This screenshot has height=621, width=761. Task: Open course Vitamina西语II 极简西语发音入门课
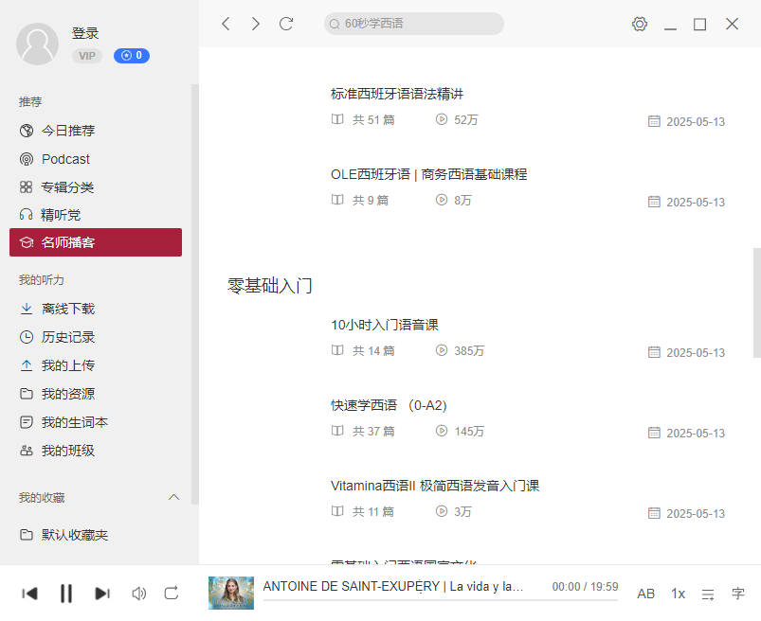[435, 486]
